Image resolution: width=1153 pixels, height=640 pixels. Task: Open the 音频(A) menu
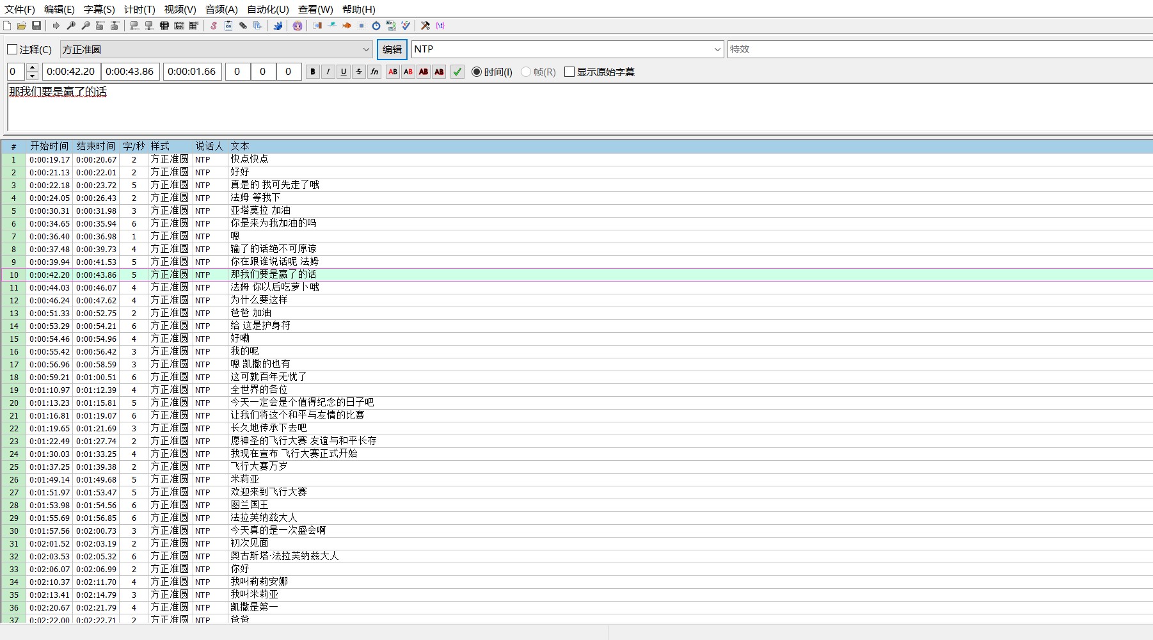(221, 10)
